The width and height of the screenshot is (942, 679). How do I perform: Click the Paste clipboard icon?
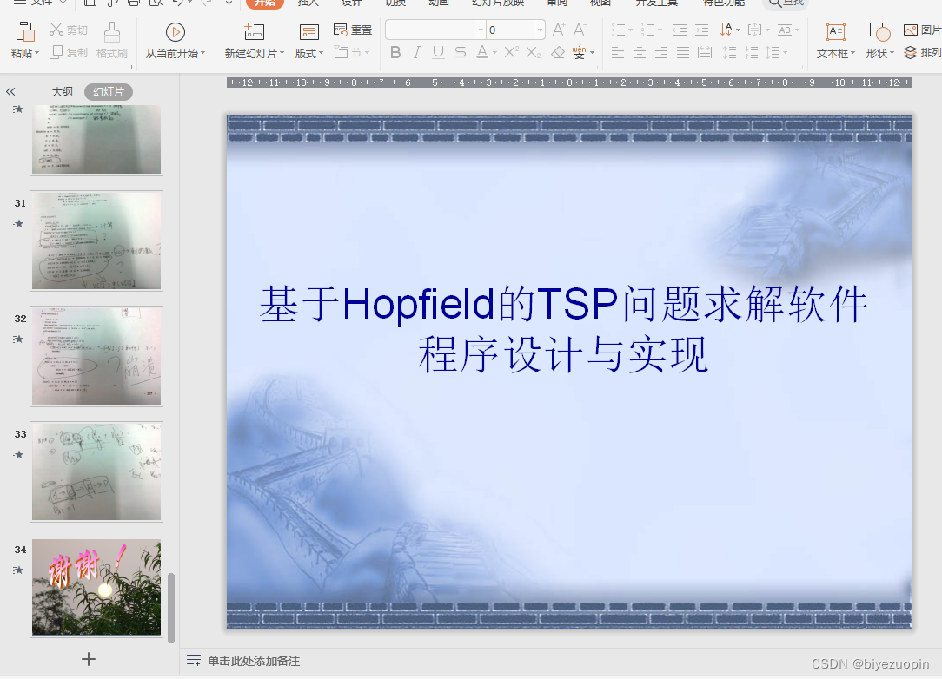pyautogui.click(x=24, y=32)
